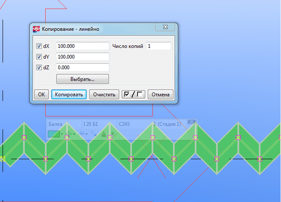
Task: Cancel dialog with Отмена button
Action: [x=161, y=95]
